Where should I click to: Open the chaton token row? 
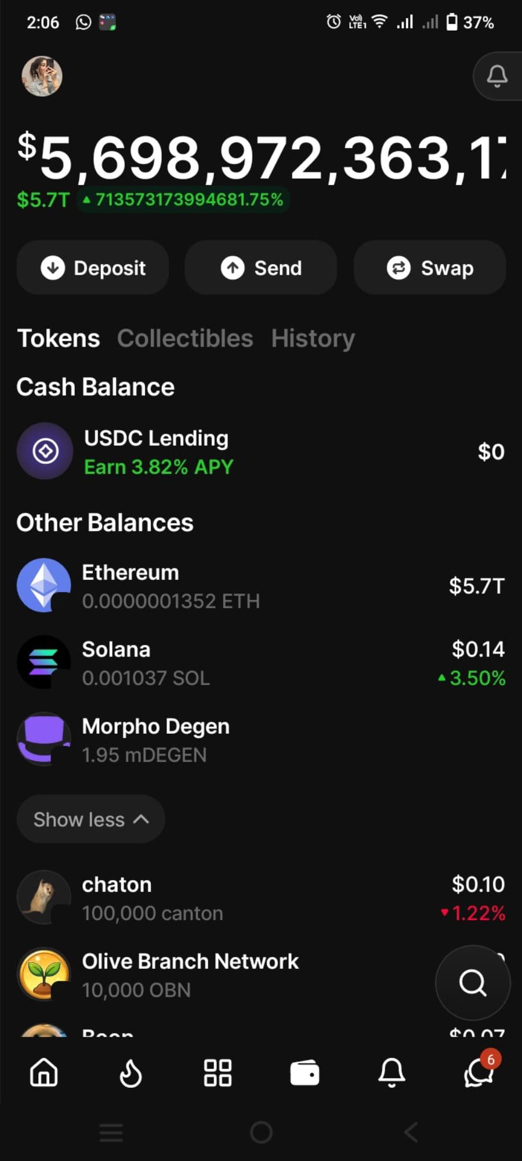[x=261, y=898]
